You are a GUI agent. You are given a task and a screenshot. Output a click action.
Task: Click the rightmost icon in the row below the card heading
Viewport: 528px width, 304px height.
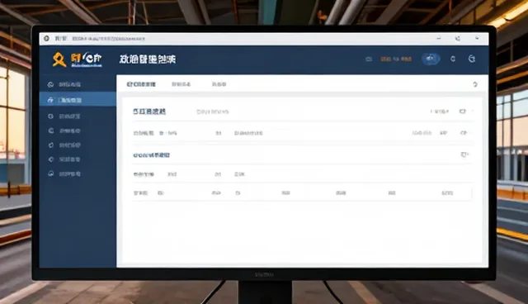pyautogui.click(x=464, y=133)
